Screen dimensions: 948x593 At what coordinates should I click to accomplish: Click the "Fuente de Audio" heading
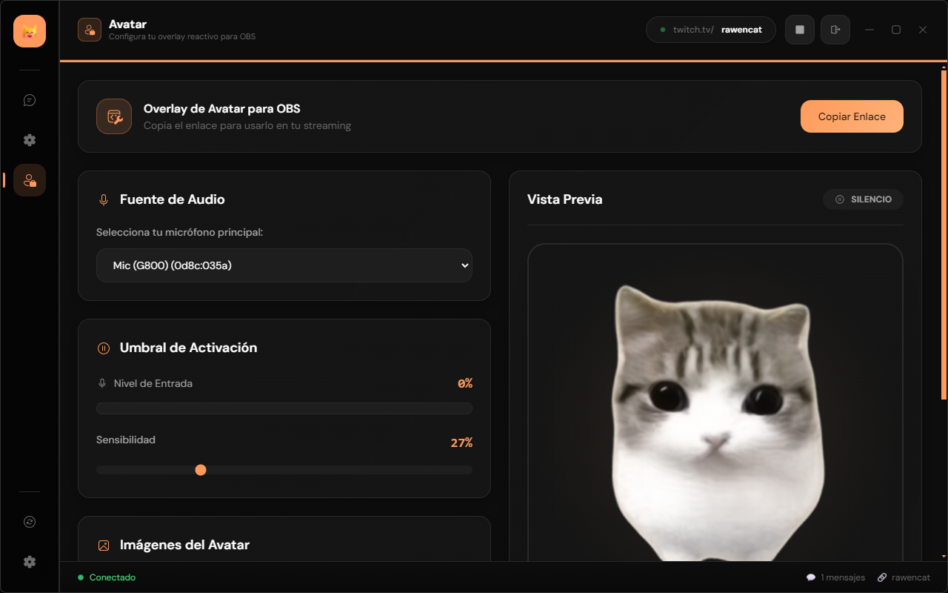click(x=173, y=199)
